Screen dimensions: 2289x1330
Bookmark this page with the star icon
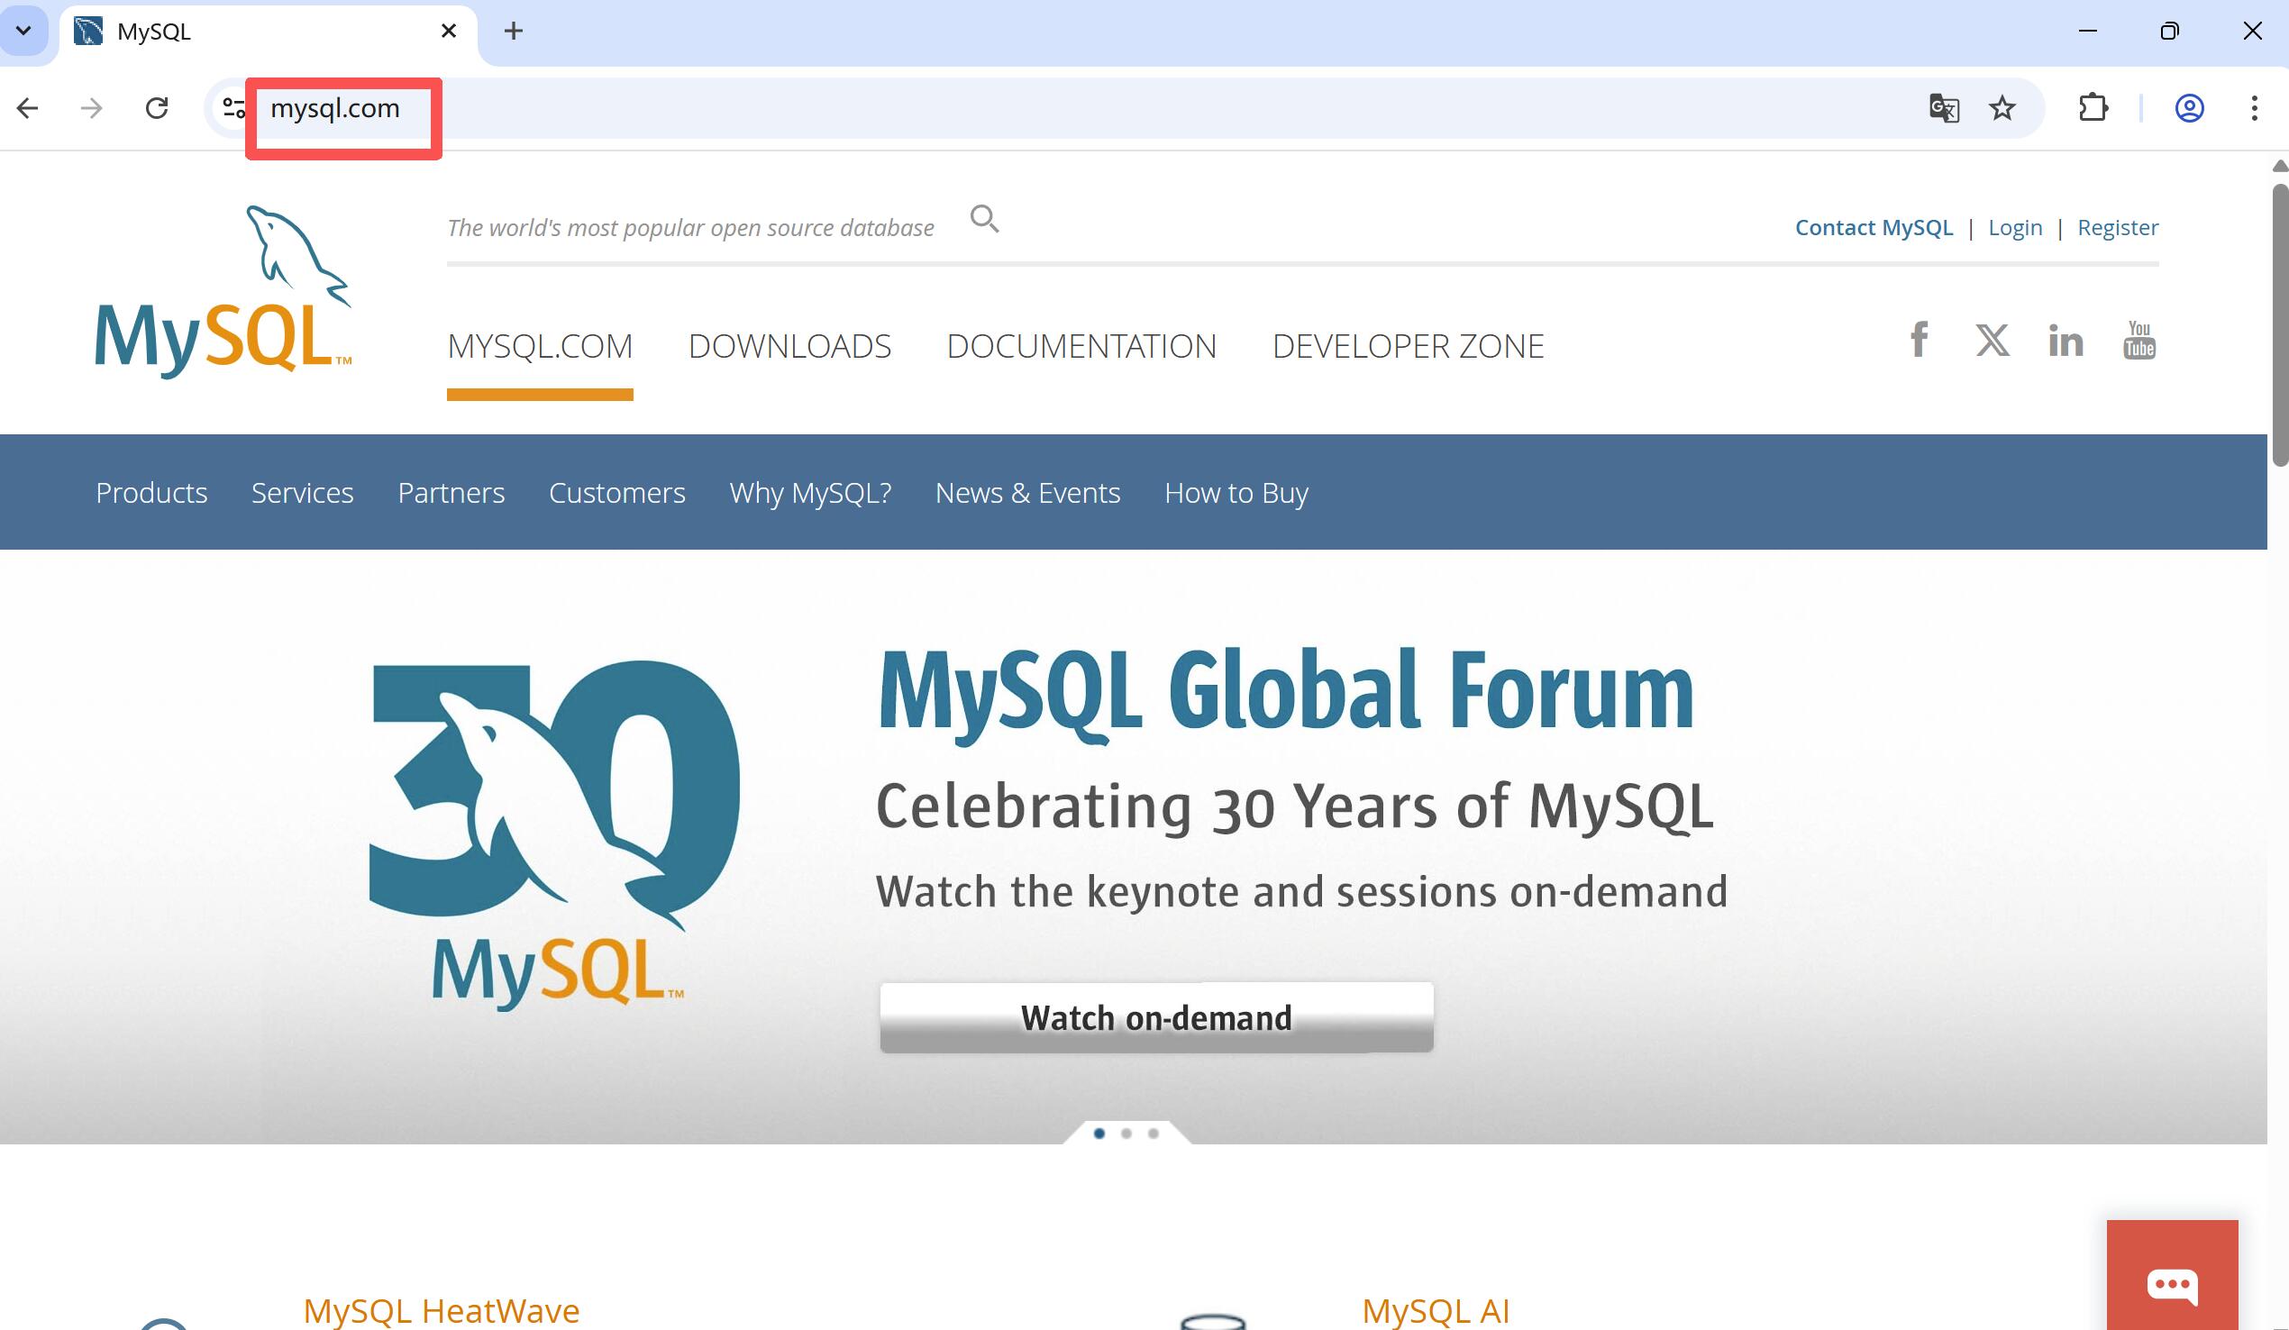pyautogui.click(x=2002, y=108)
